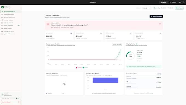
Task: Open the date range selector on Annual Balance Analytics
Action: [x=117, y=45]
